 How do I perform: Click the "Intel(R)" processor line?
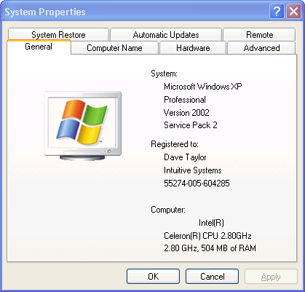211,223
